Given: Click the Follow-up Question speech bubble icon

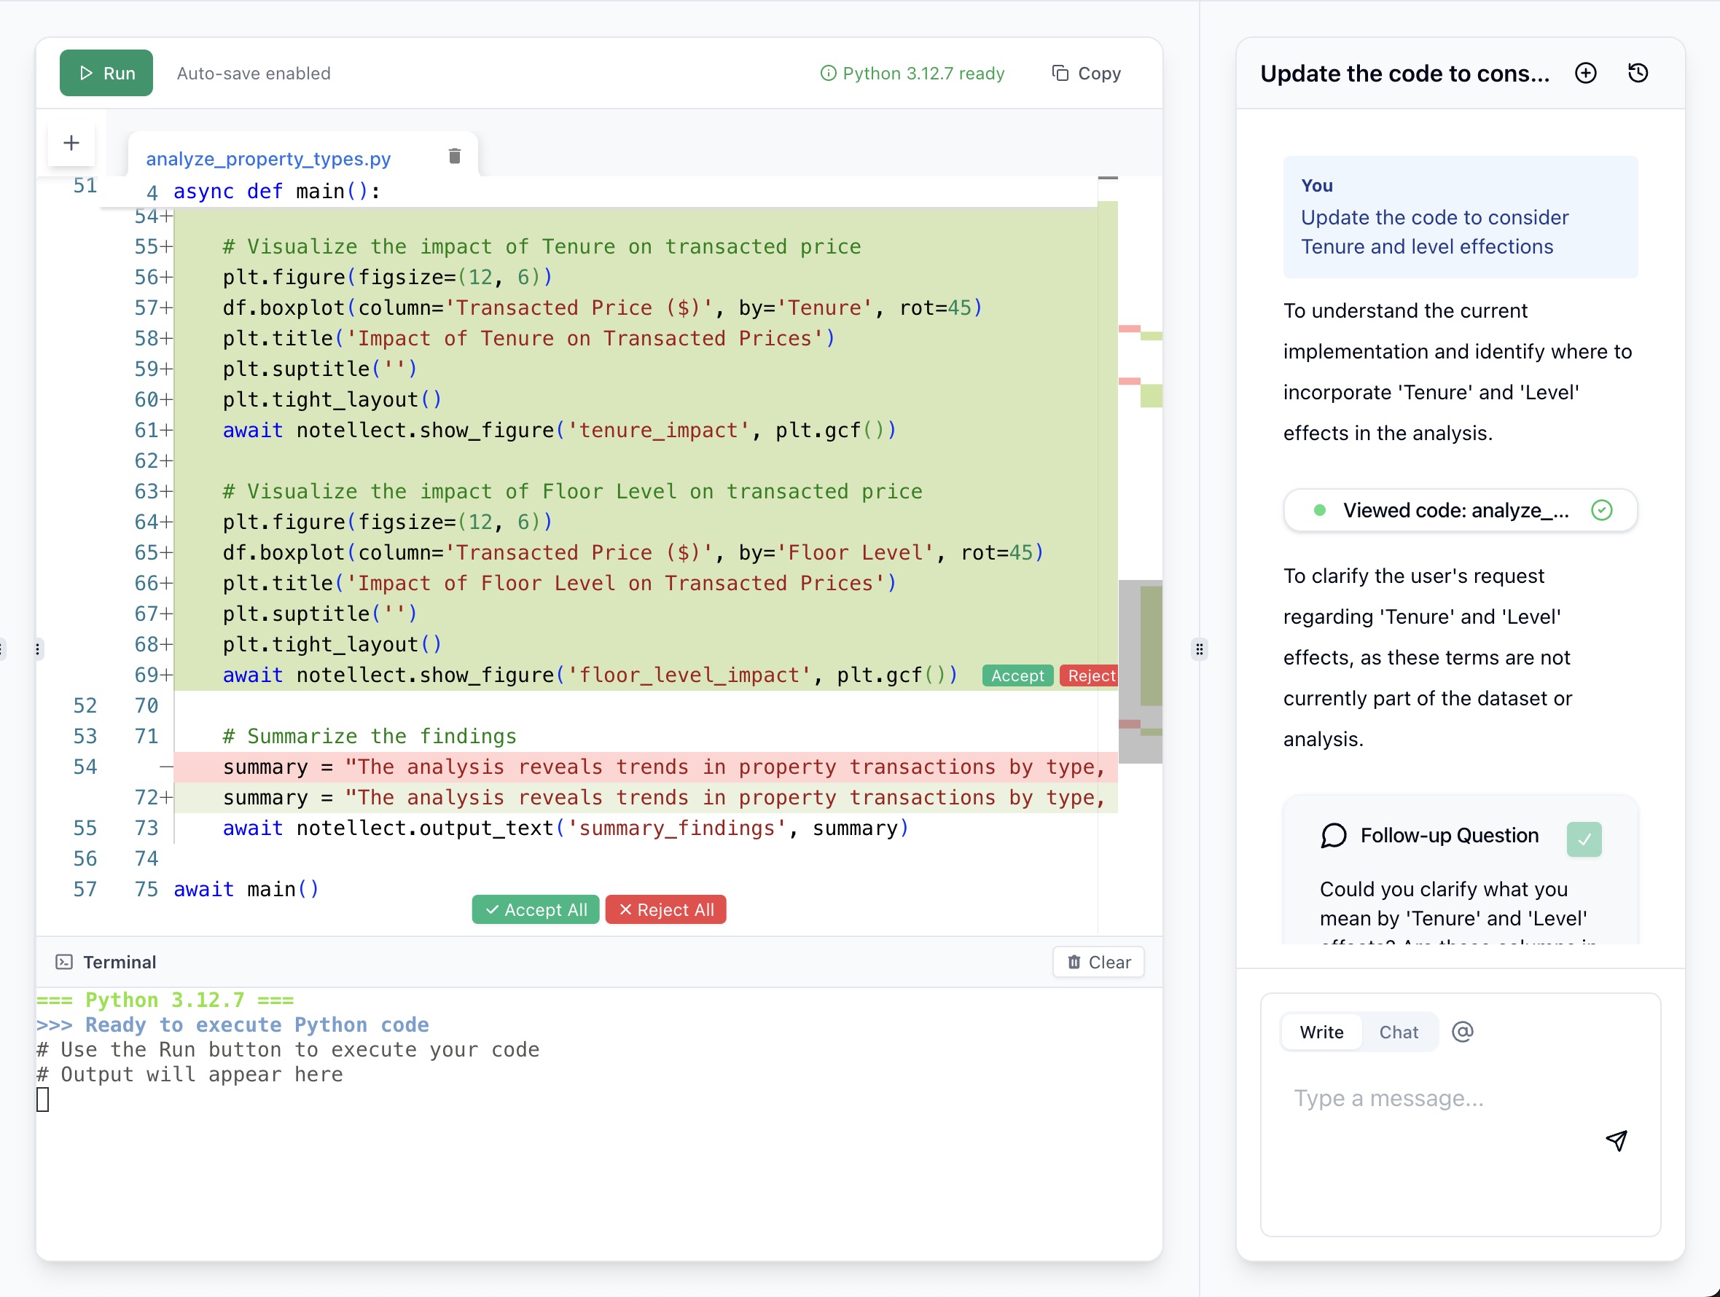Looking at the screenshot, I should (x=1334, y=835).
